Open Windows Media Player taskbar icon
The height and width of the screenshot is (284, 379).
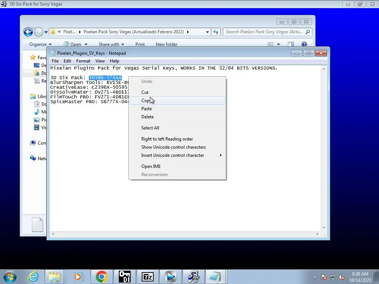pos(78,277)
